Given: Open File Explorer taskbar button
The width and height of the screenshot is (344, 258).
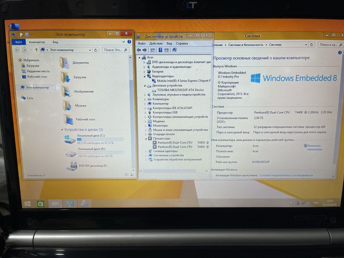Looking at the screenshot, I should (x=55, y=204).
